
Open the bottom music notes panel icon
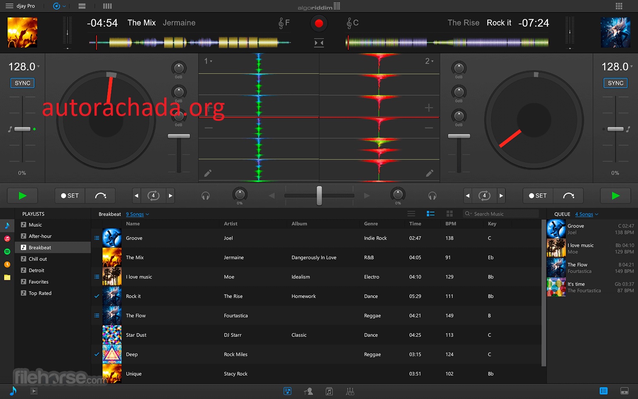click(329, 391)
